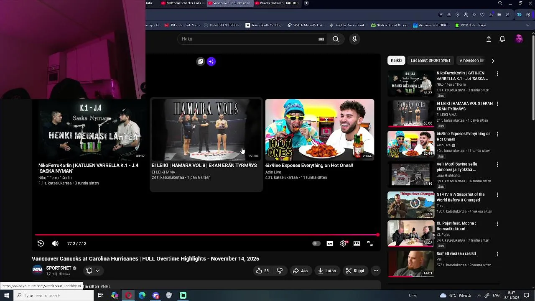The height and width of the screenshot is (301, 535).
Task: Open browser heart bookmarks icon
Action: 482,15
